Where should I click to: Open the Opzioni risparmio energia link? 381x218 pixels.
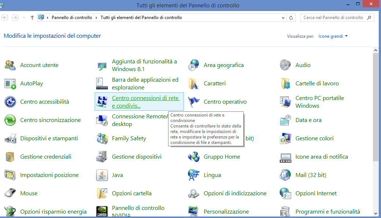point(53,212)
